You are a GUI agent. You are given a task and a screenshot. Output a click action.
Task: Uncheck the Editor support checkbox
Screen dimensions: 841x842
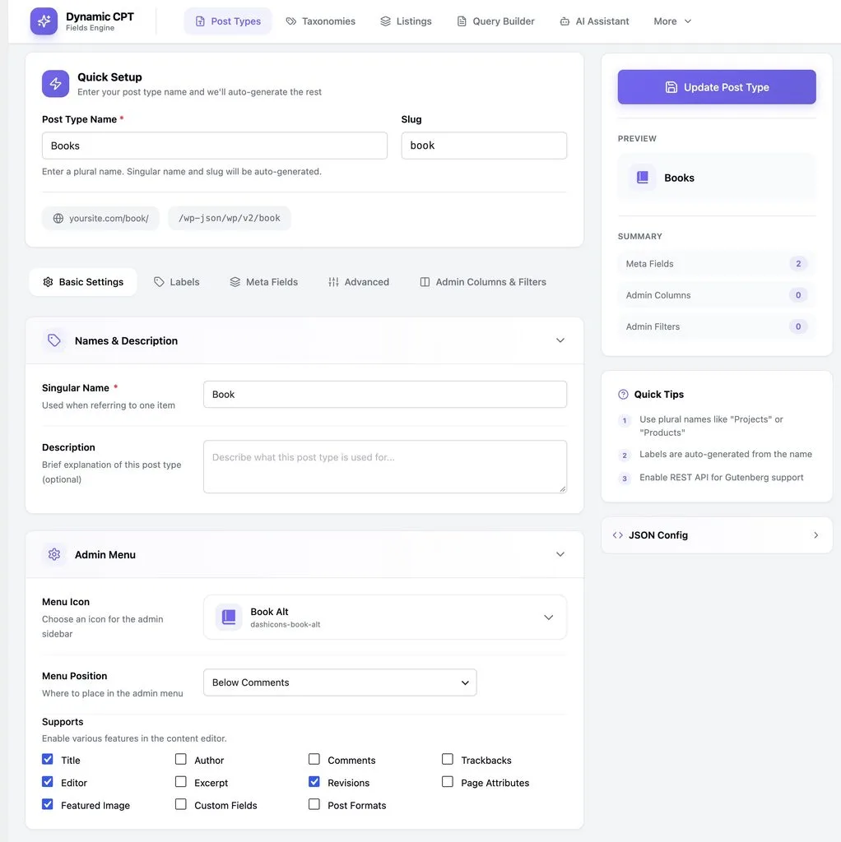[x=47, y=782]
